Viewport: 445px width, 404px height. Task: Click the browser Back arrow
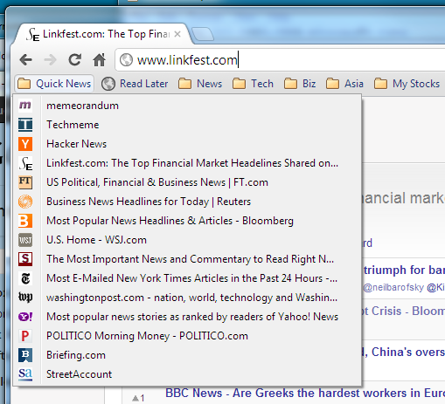(x=25, y=60)
